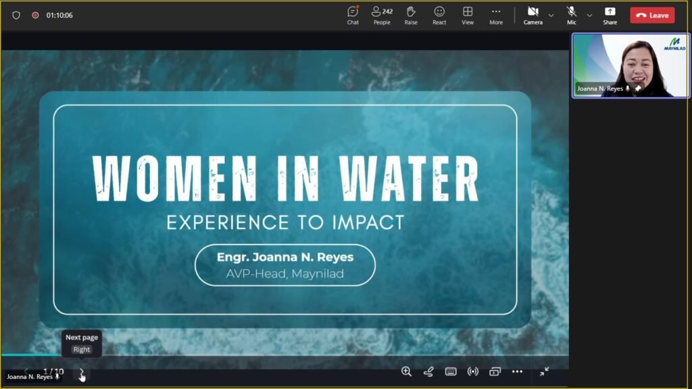Expand the Mic options dropdown arrow

589,15
